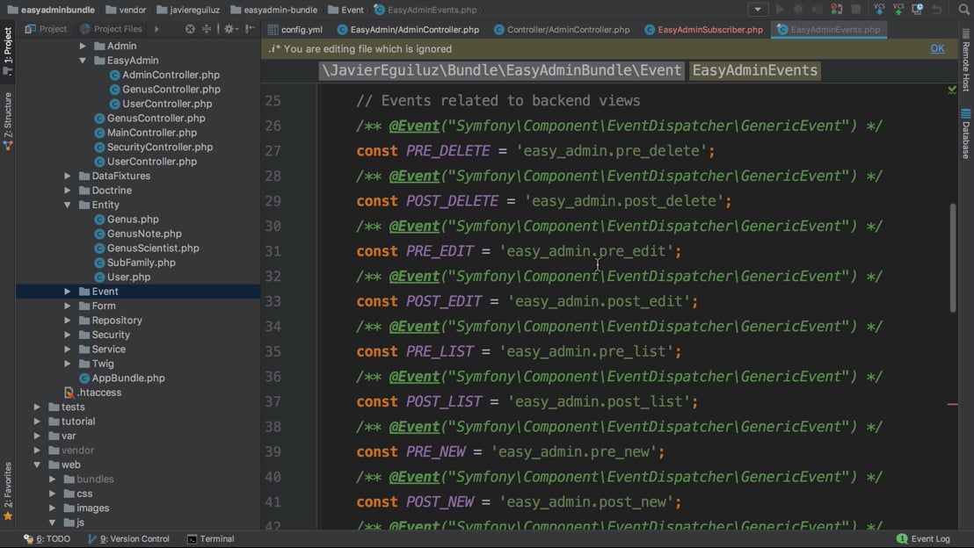
Task: Expand the Form folder
Action: coord(67,306)
